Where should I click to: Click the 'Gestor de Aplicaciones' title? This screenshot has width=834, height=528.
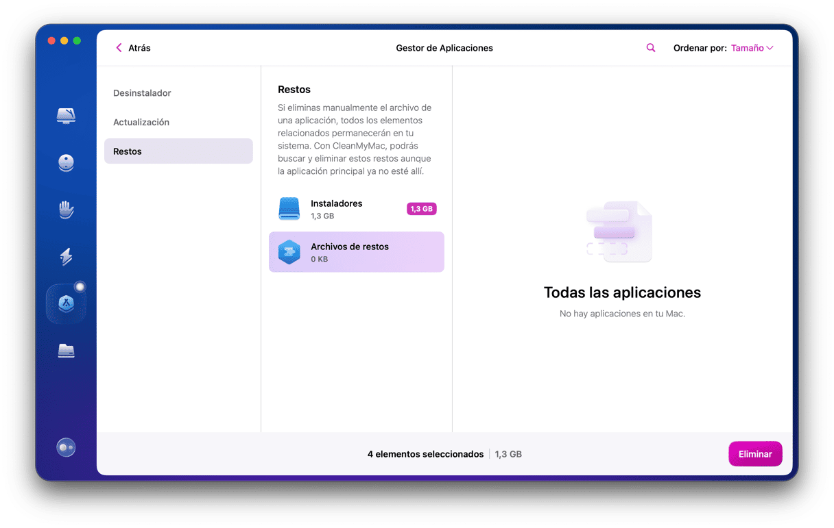click(x=444, y=48)
